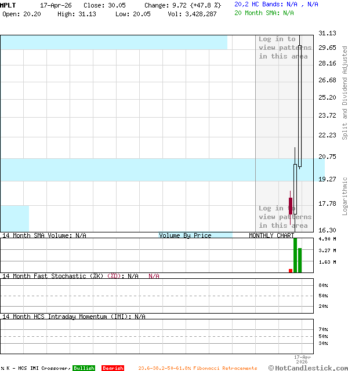Click the green Bullish legend badge
Image resolution: width=348 pixels, height=371 pixels.
pyautogui.click(x=84, y=368)
